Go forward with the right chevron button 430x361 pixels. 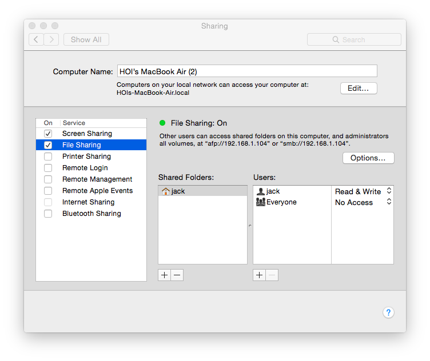pos(51,39)
